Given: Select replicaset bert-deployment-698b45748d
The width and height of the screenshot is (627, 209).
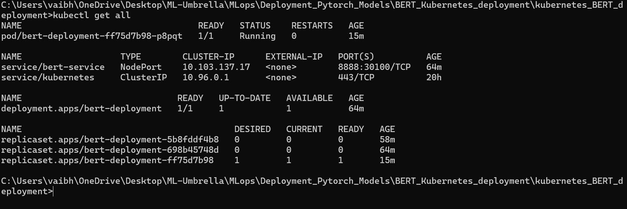Looking at the screenshot, I should 110,150.
